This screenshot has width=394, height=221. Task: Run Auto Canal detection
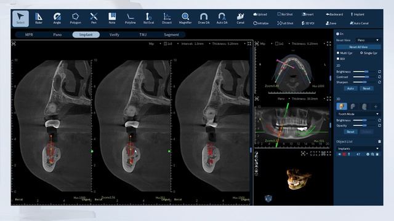point(360,23)
